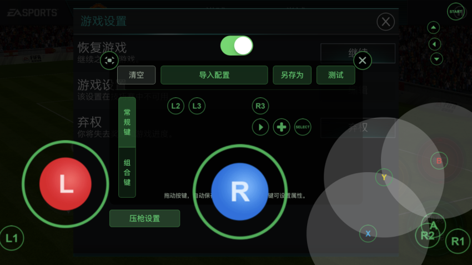Tap the blue X button
This screenshot has width=472, height=265.
point(368,233)
